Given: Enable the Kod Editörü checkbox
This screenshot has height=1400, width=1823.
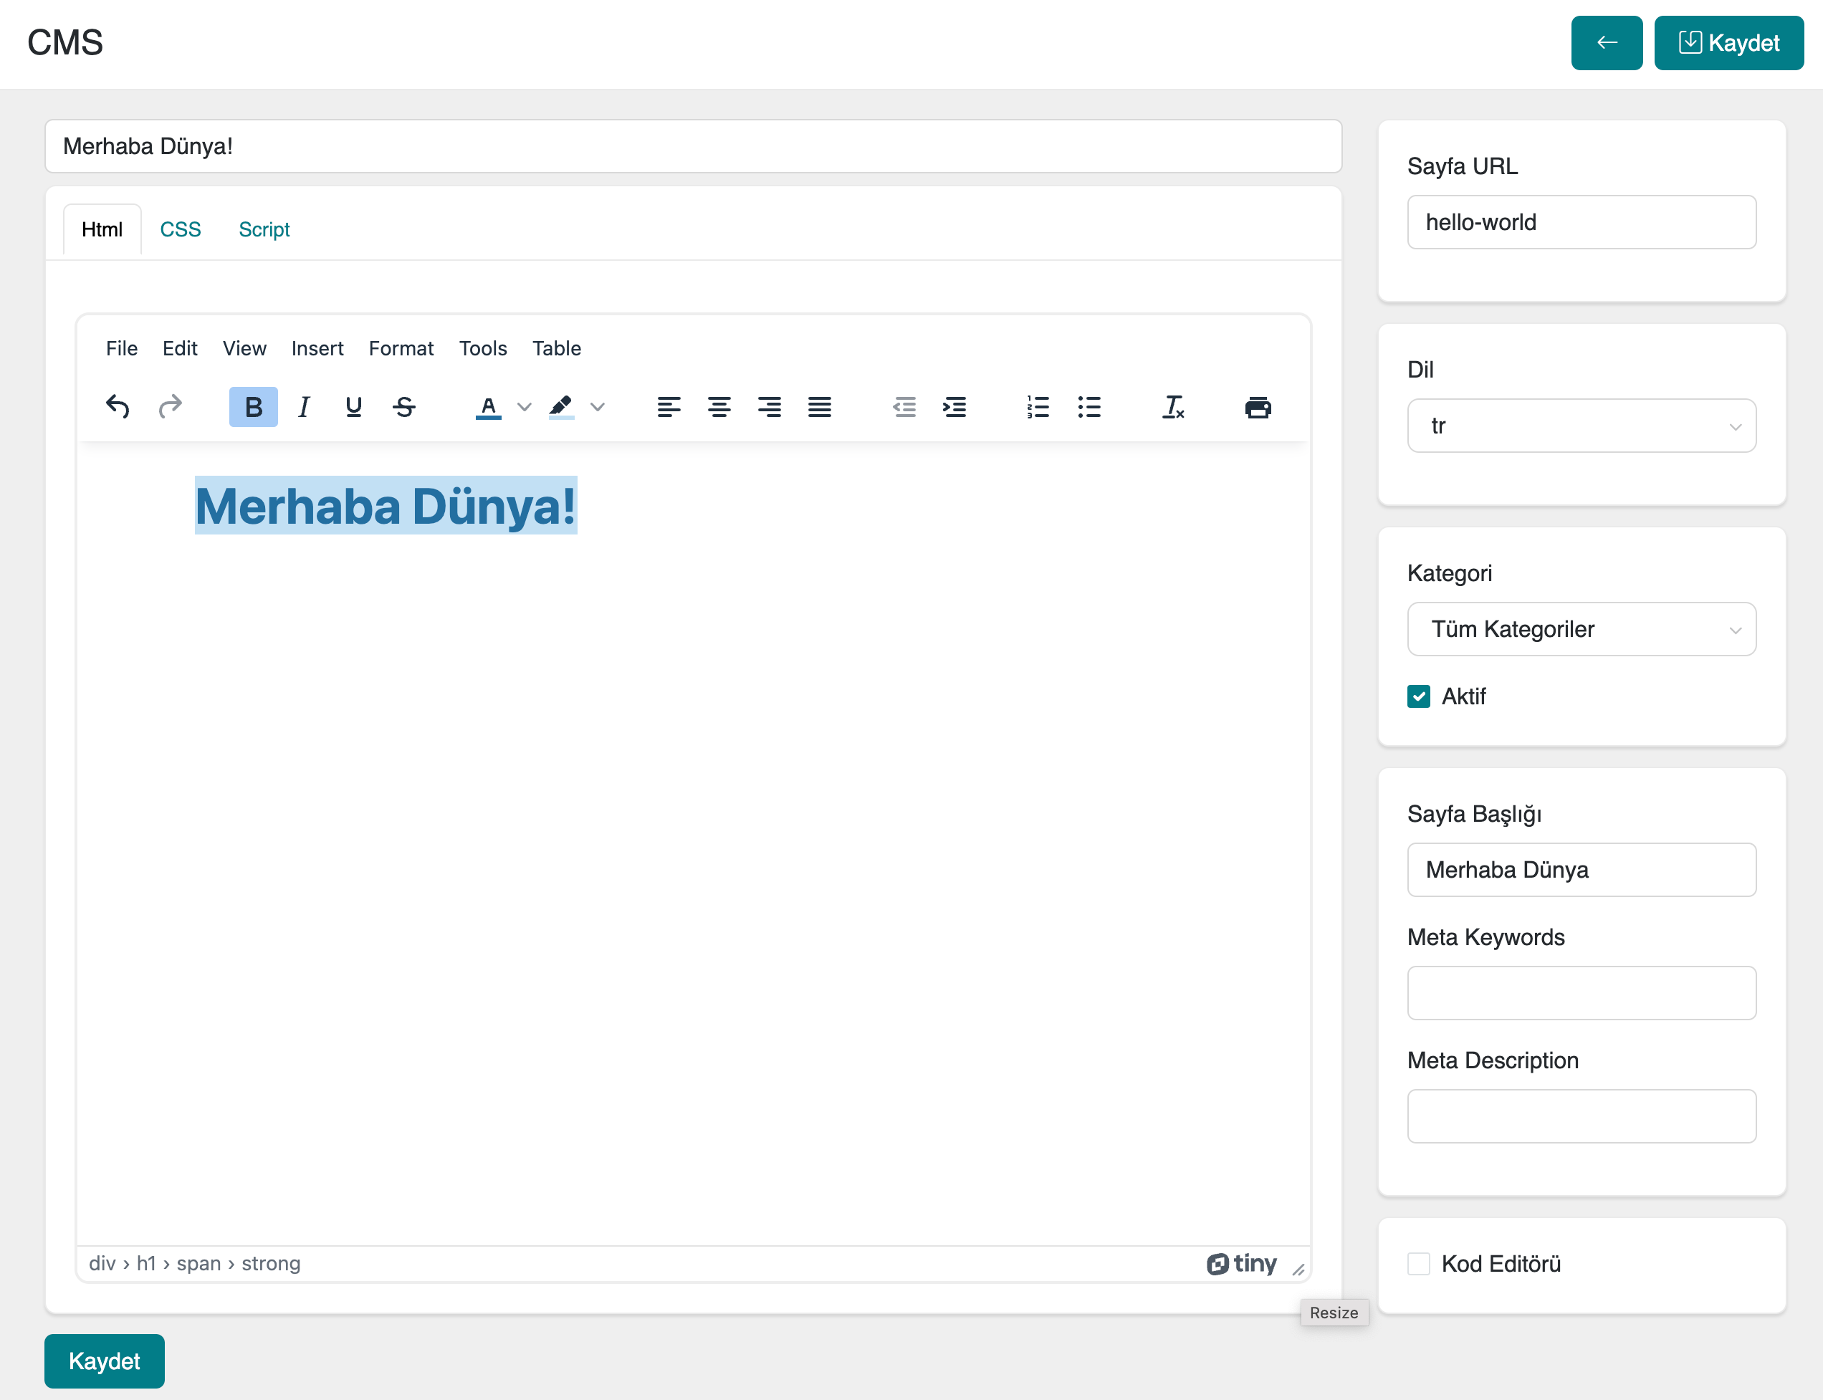Looking at the screenshot, I should [x=1418, y=1263].
